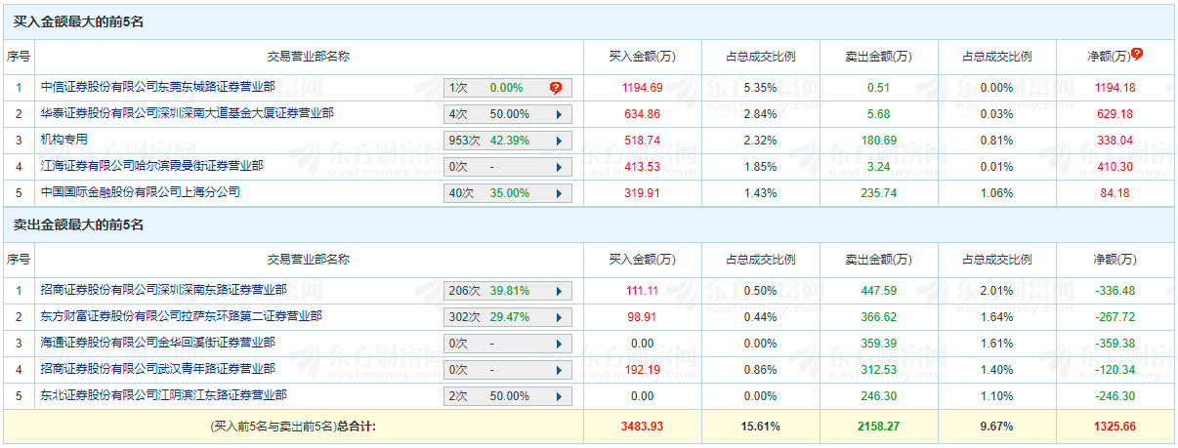Click the 卖出金额最大的前5名 section header

(x=77, y=224)
